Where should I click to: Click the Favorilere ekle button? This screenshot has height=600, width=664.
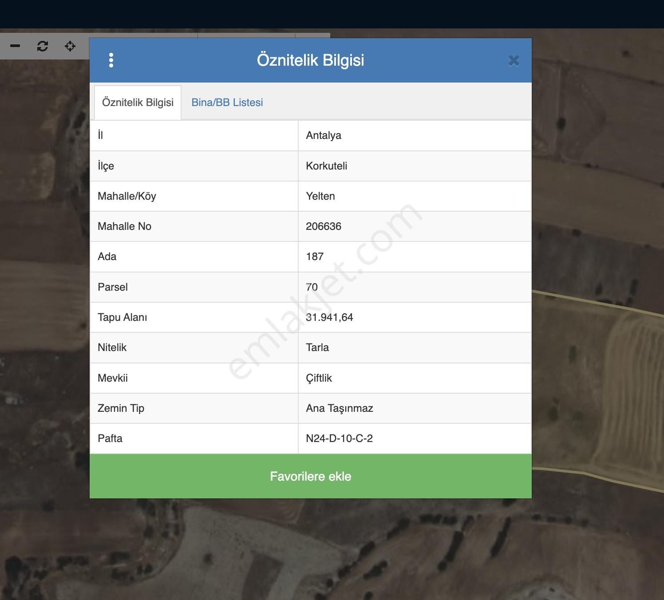[310, 476]
